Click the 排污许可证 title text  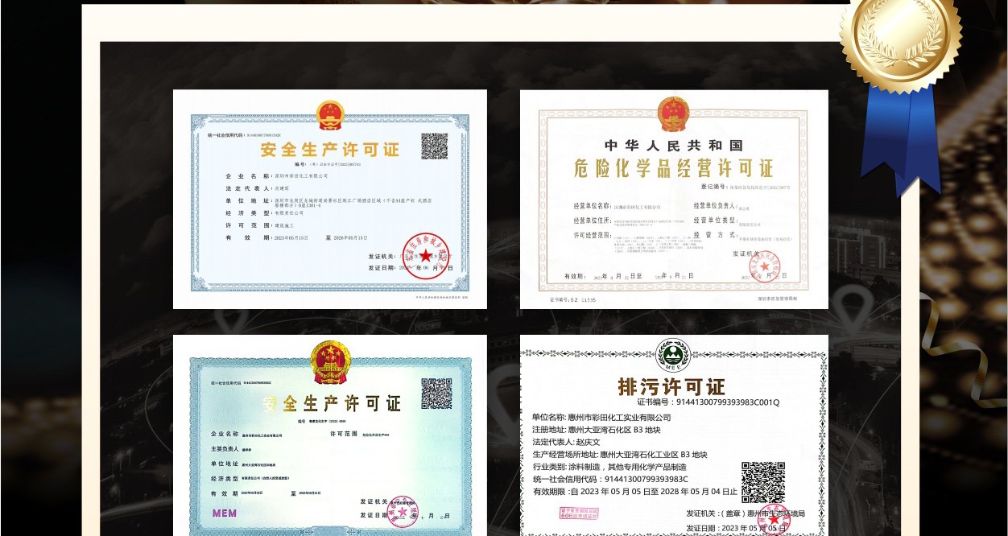[x=671, y=386]
